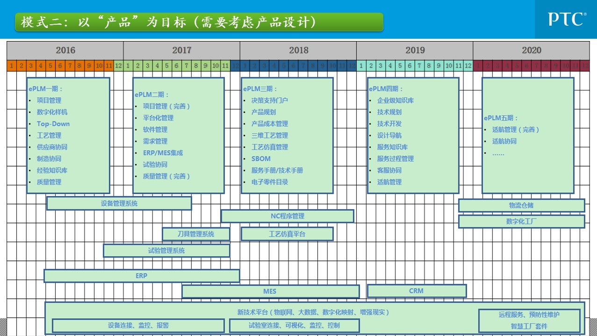Click the slide title banner
The height and width of the screenshot is (336, 597).
(x=199, y=22)
